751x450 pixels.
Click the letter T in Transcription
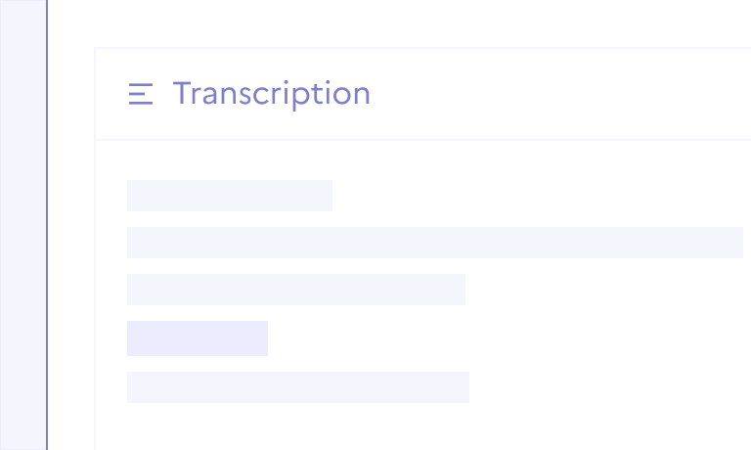183,94
